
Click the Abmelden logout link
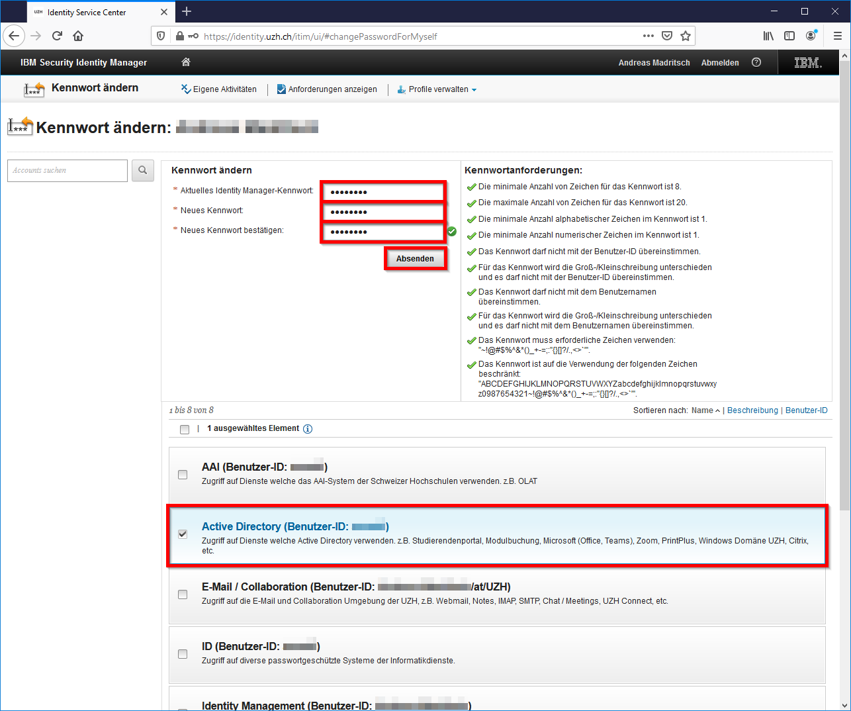click(720, 63)
